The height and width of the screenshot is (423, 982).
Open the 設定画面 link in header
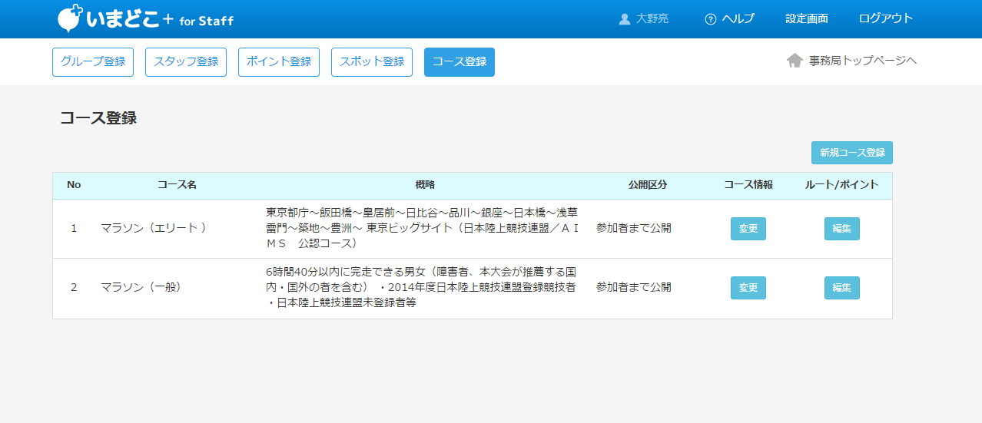806,19
